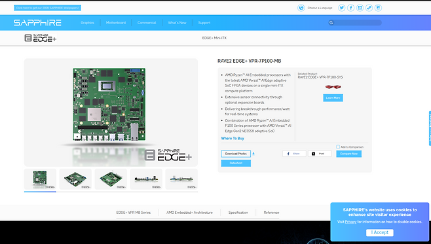Screen dimensions: 431x244
Task: Switch to the Specification tab
Action: pyautogui.click(x=238, y=213)
